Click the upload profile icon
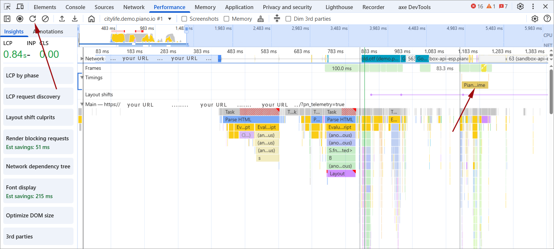The height and width of the screenshot is (249, 554). tap(62, 19)
